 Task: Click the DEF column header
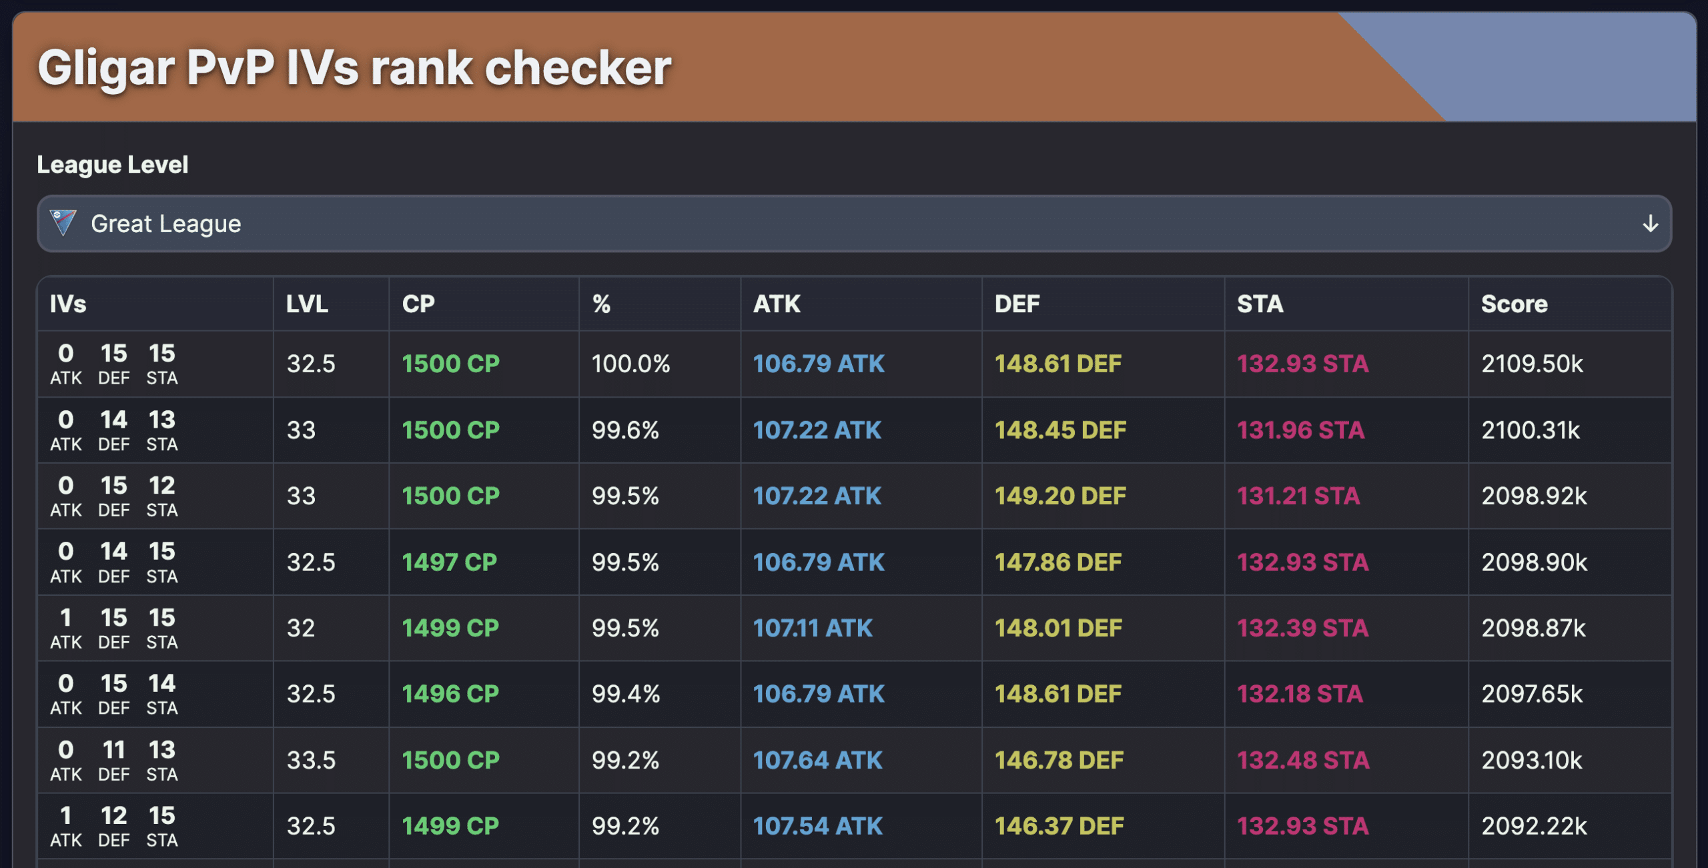click(1017, 304)
